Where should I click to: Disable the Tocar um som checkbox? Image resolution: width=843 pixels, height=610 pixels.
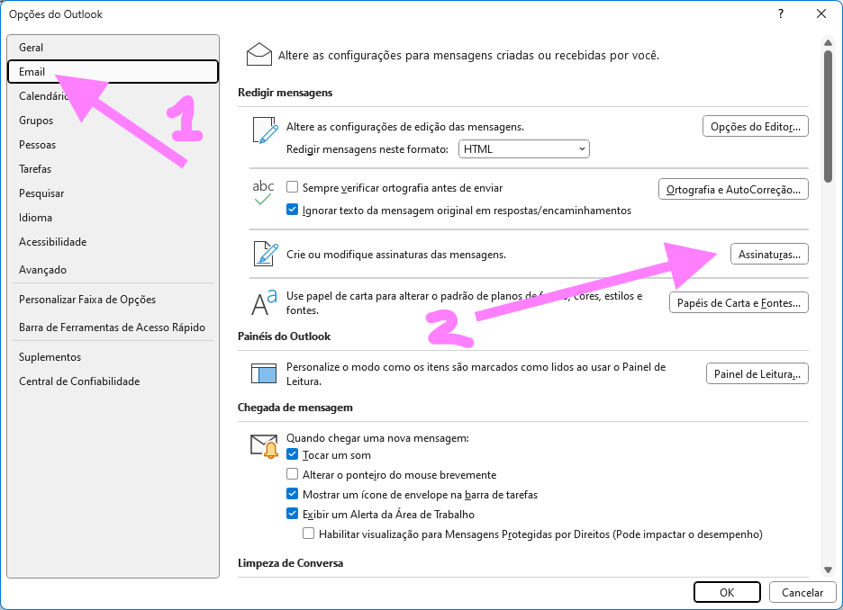[293, 455]
